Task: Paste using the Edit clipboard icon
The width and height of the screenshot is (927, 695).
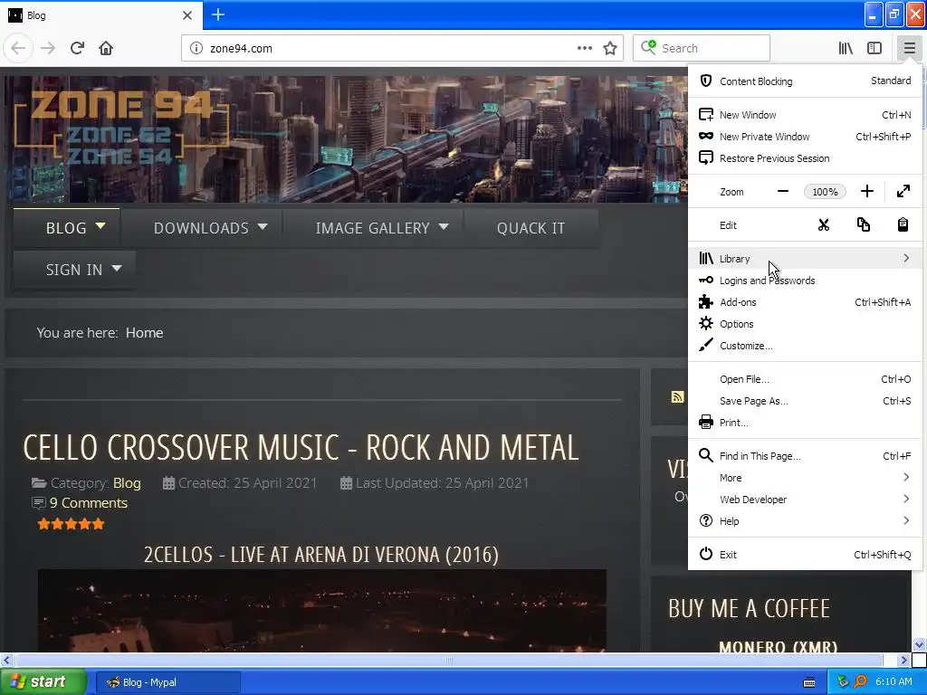Action: click(x=903, y=224)
